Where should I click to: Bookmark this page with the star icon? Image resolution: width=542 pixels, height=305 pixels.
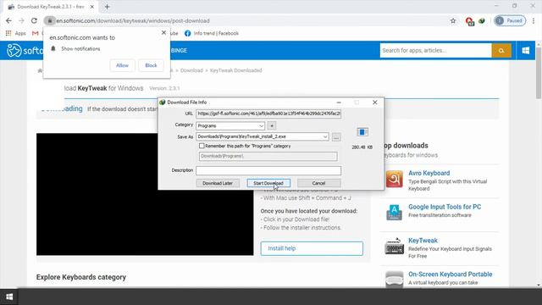click(453, 20)
